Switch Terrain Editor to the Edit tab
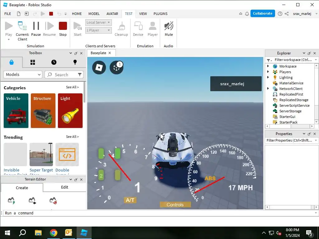 (64, 187)
